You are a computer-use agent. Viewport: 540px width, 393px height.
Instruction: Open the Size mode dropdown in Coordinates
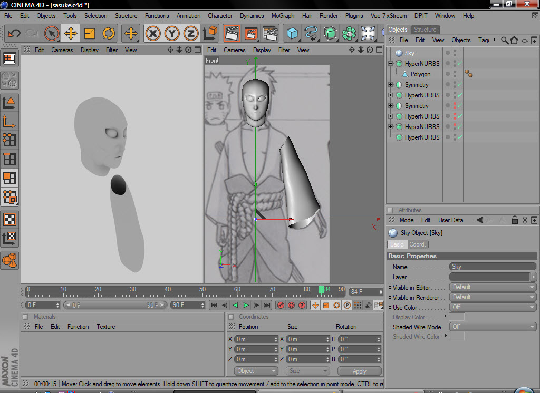tap(307, 371)
